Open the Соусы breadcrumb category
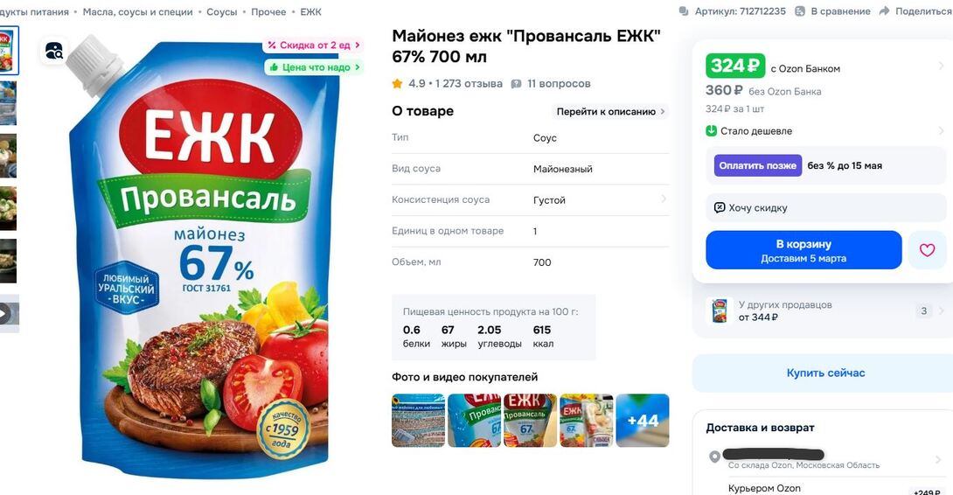The height and width of the screenshot is (495, 953). tap(222, 11)
